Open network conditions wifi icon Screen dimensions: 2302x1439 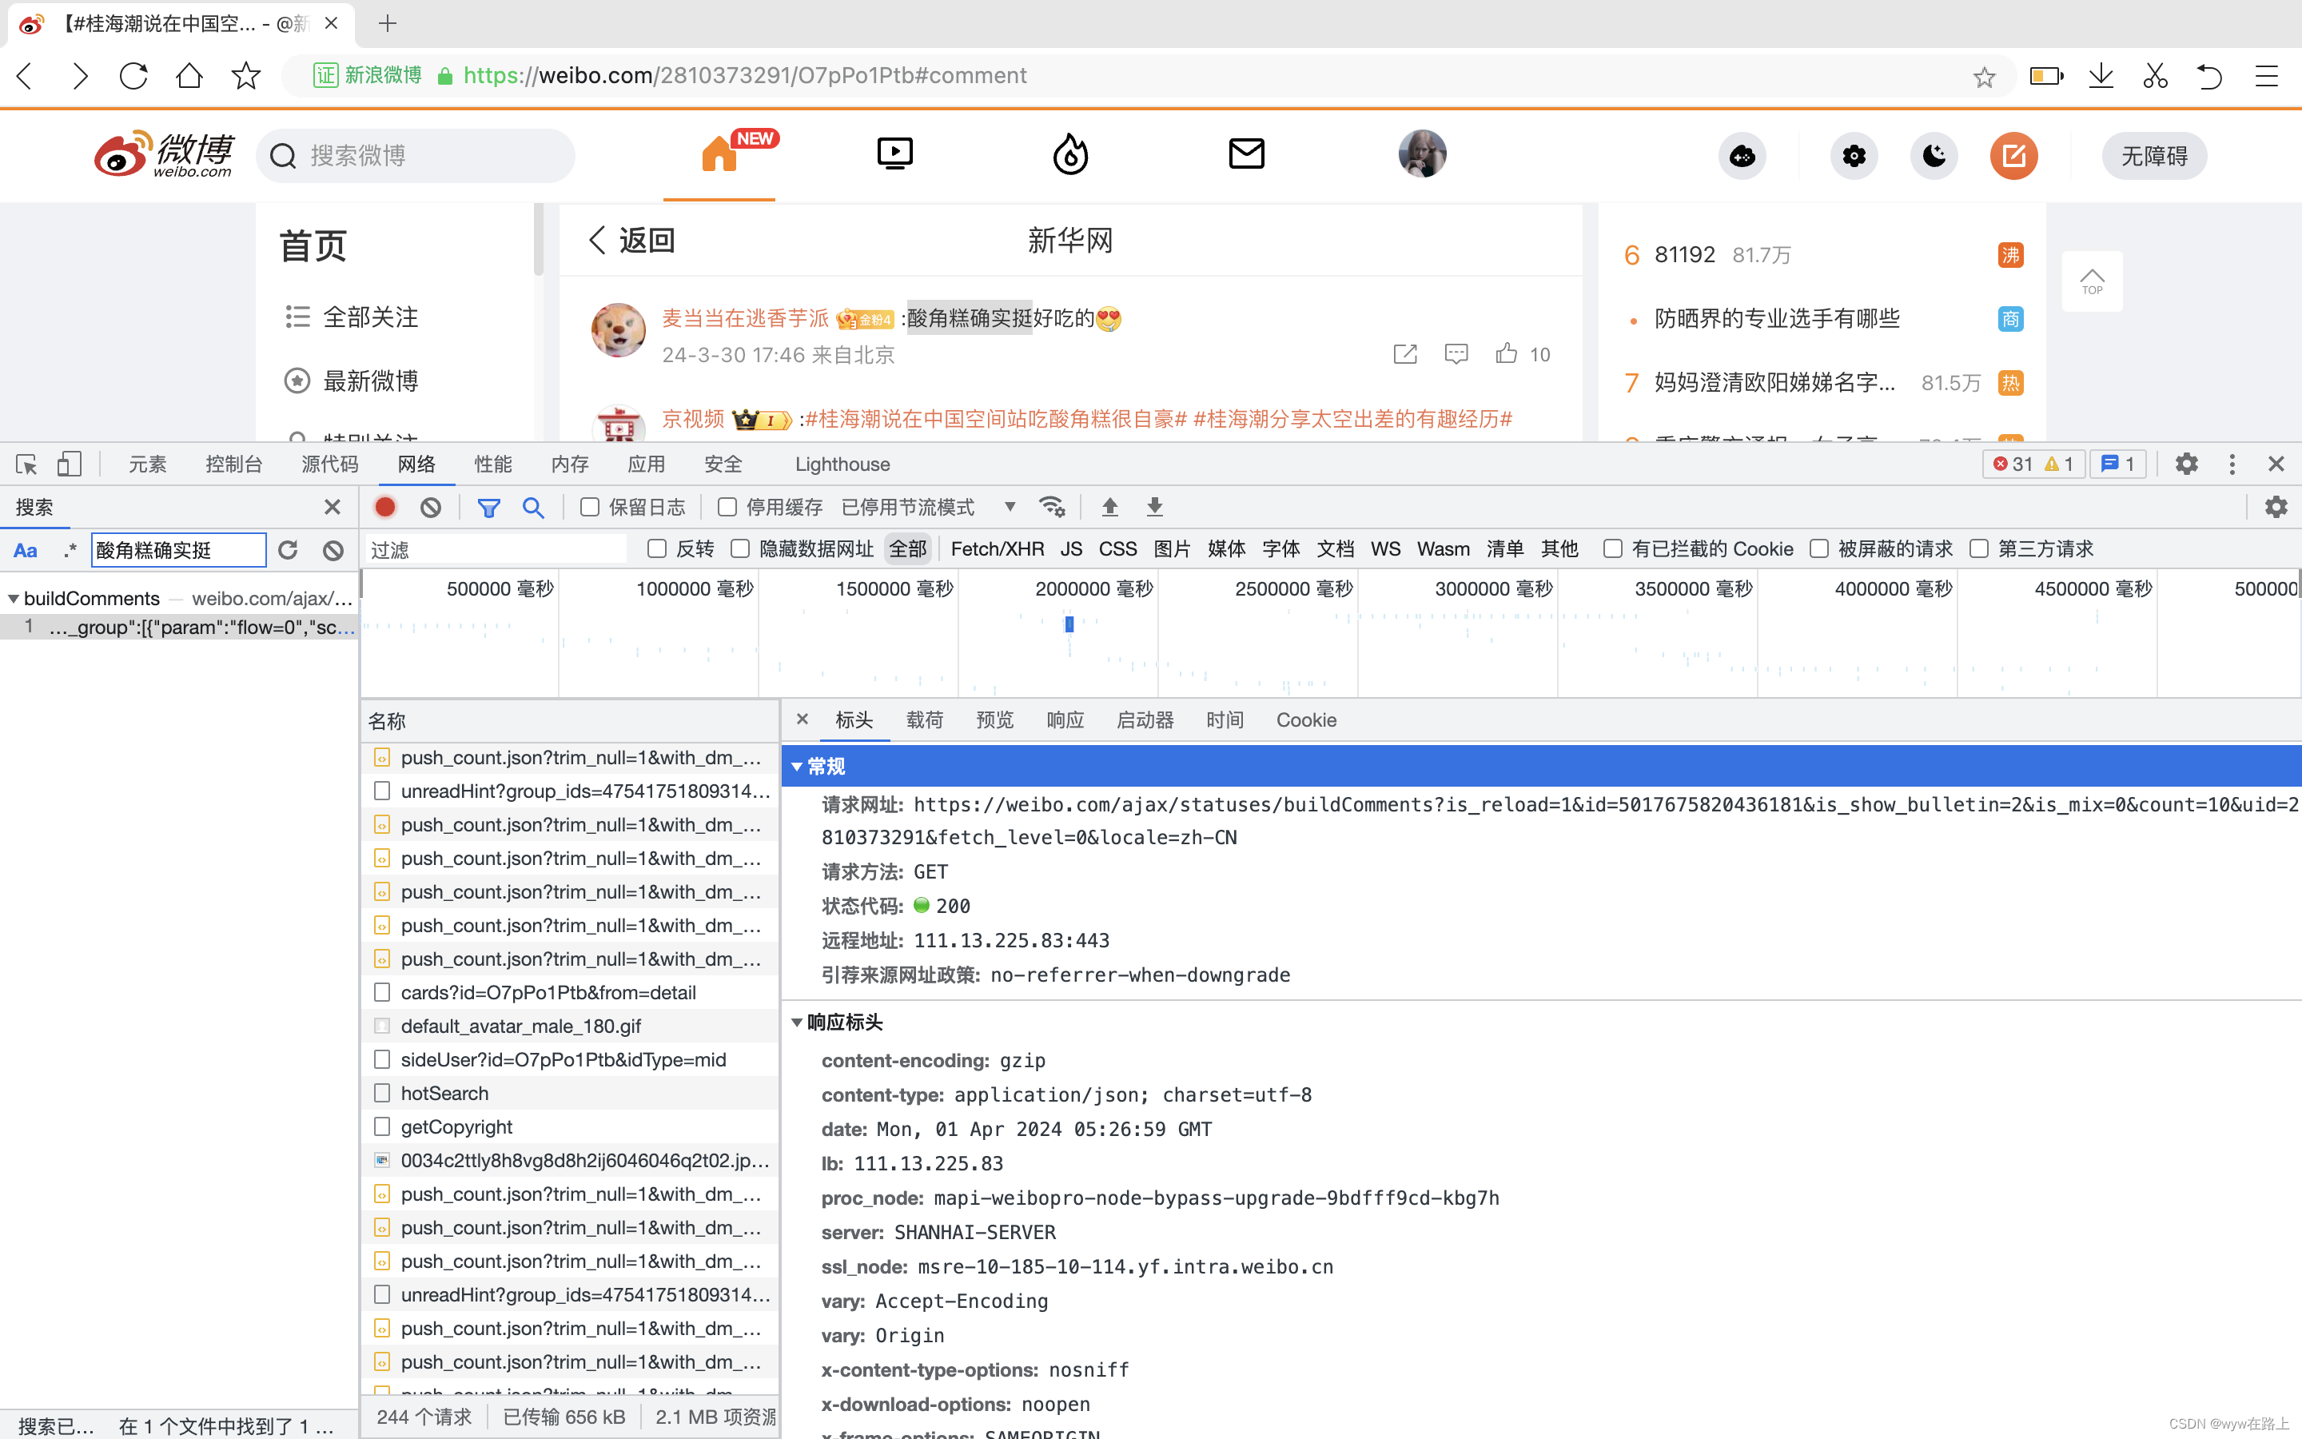[1051, 508]
